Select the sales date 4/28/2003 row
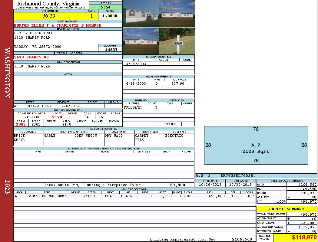Viewport: 318px width, 242px height. [x=136, y=64]
